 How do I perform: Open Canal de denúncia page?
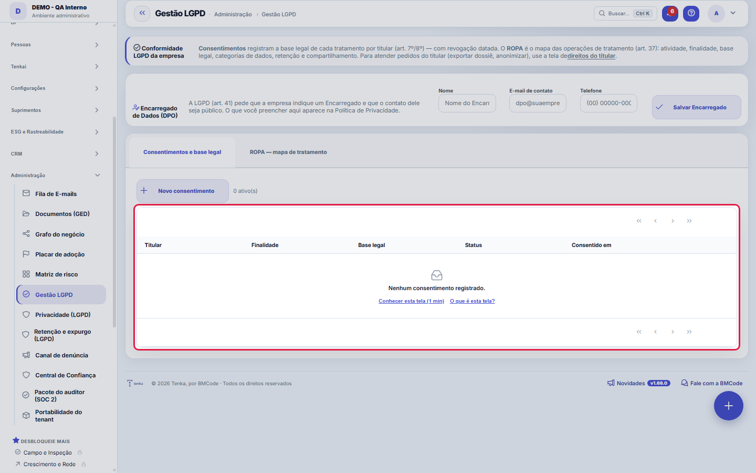coord(61,355)
